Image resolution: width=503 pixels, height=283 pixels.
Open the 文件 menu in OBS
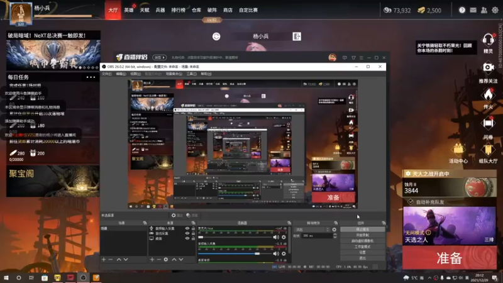pyautogui.click(x=107, y=74)
